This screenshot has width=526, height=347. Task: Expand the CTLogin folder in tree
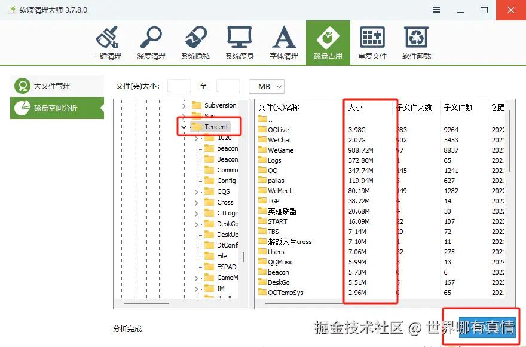[x=196, y=214]
